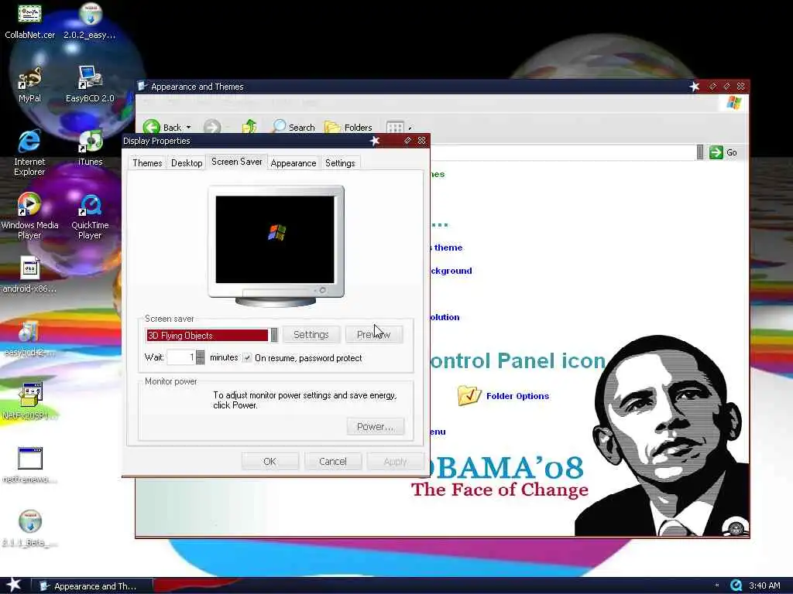Click the Power... button
This screenshot has height=594, width=793.
(x=376, y=426)
